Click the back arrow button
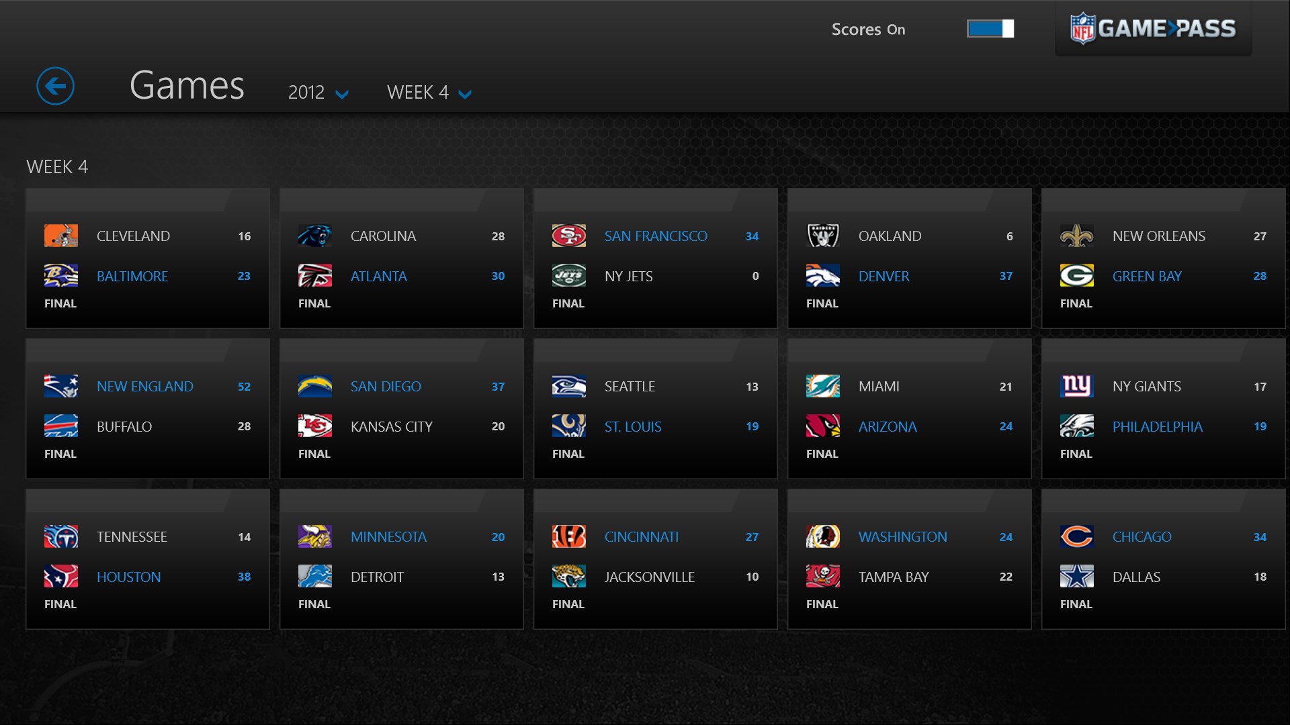1290x725 pixels. [x=55, y=86]
